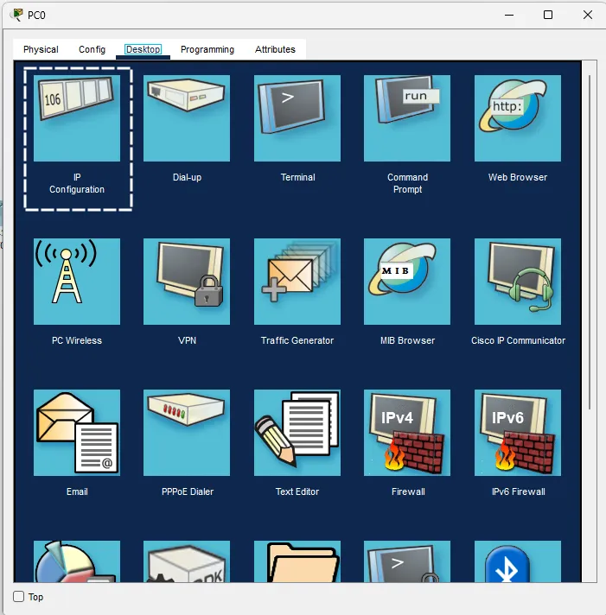Switch to the Config tab
Screen dimensions: 606x615
pos(92,49)
